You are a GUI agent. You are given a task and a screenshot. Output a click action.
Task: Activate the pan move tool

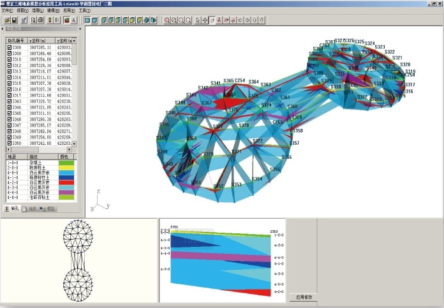[204, 20]
